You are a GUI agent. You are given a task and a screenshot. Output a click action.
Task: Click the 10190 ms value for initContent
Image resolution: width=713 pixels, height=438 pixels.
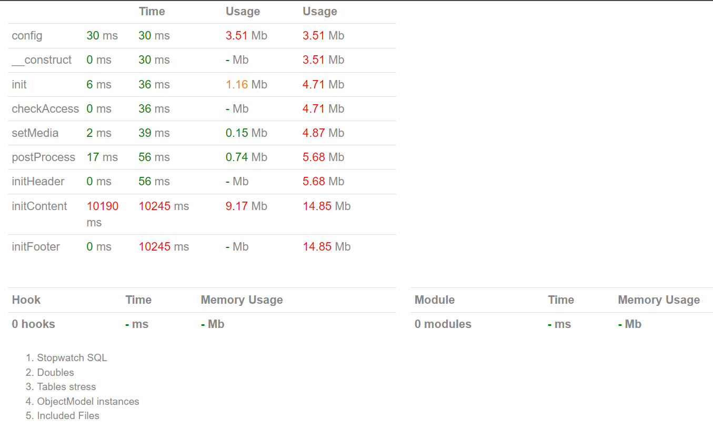103,214
